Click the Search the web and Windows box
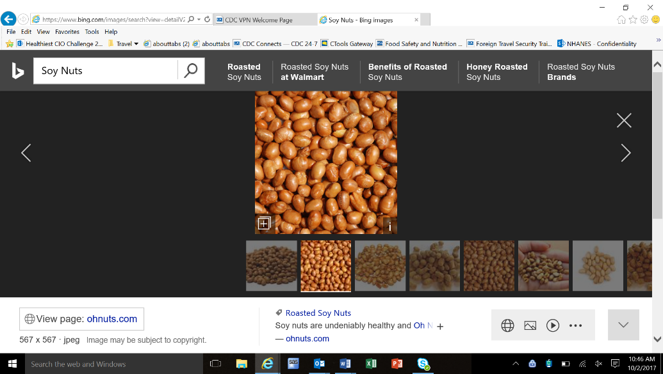Screen dimensions: 663x374 tap(113, 364)
